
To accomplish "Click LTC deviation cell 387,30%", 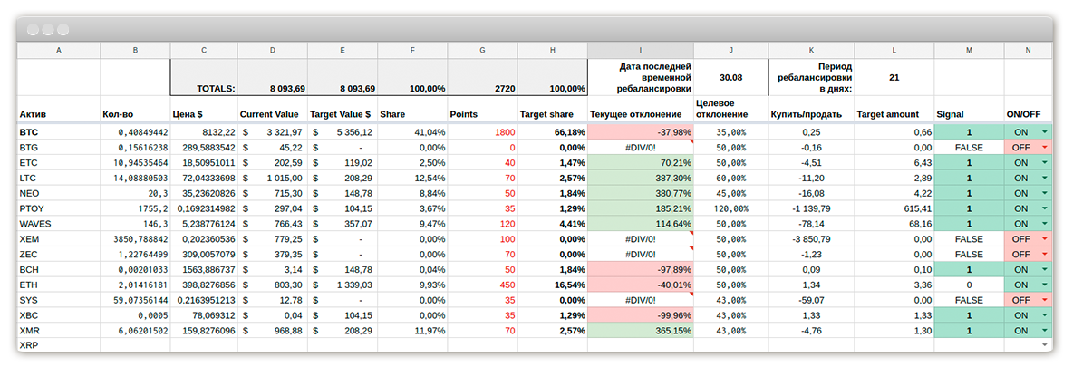I will pos(641,178).
